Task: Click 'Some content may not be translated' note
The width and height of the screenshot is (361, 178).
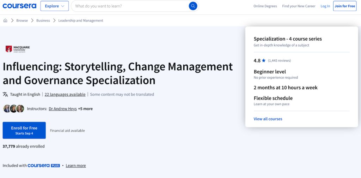Action: 122,94
